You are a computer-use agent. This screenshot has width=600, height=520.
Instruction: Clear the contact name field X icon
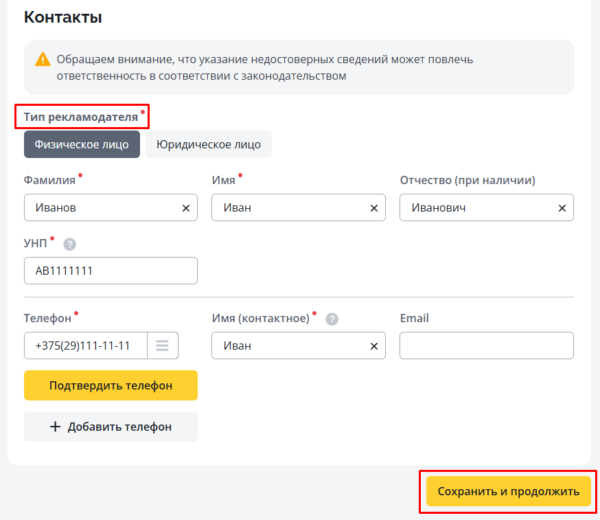(374, 346)
